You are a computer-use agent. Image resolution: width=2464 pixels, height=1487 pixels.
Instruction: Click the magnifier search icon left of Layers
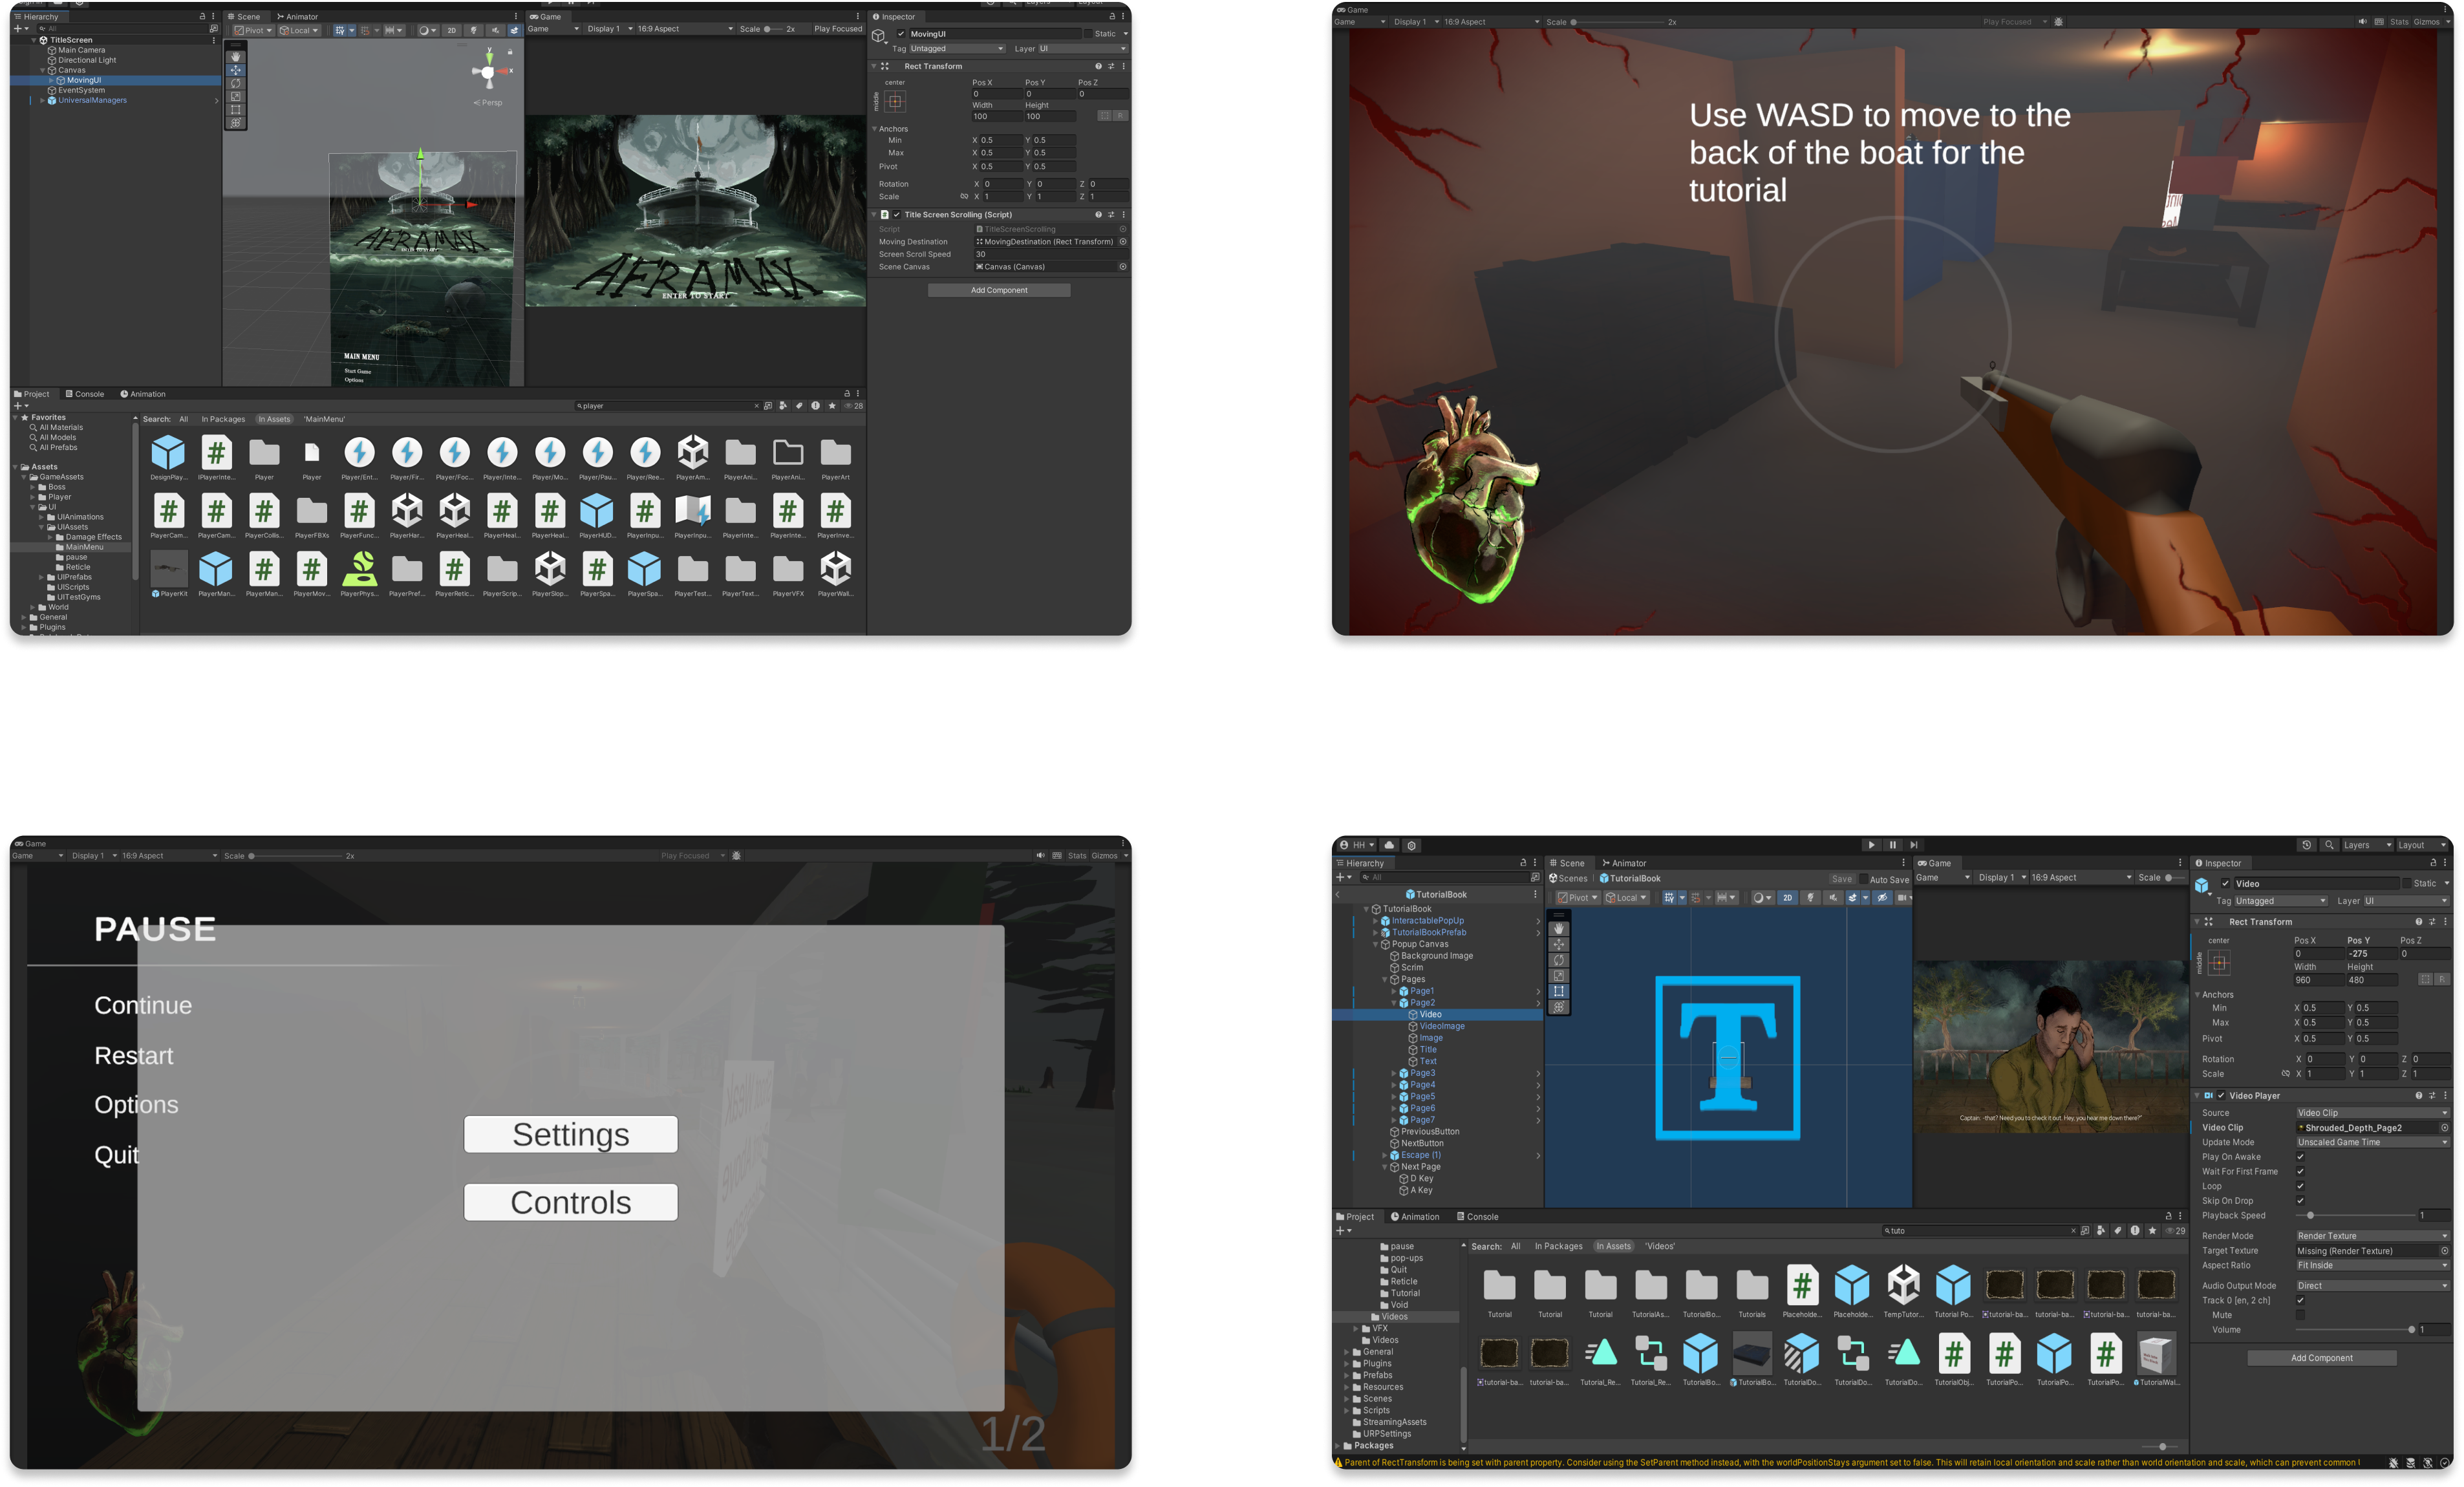tap(2329, 845)
